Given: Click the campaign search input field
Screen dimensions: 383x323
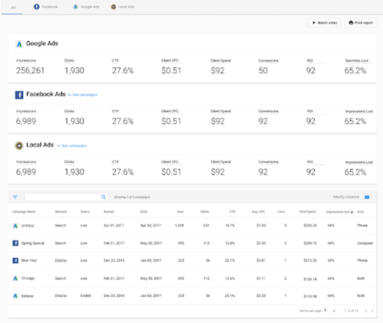Looking at the screenshot, I should pyautogui.click(x=62, y=197).
